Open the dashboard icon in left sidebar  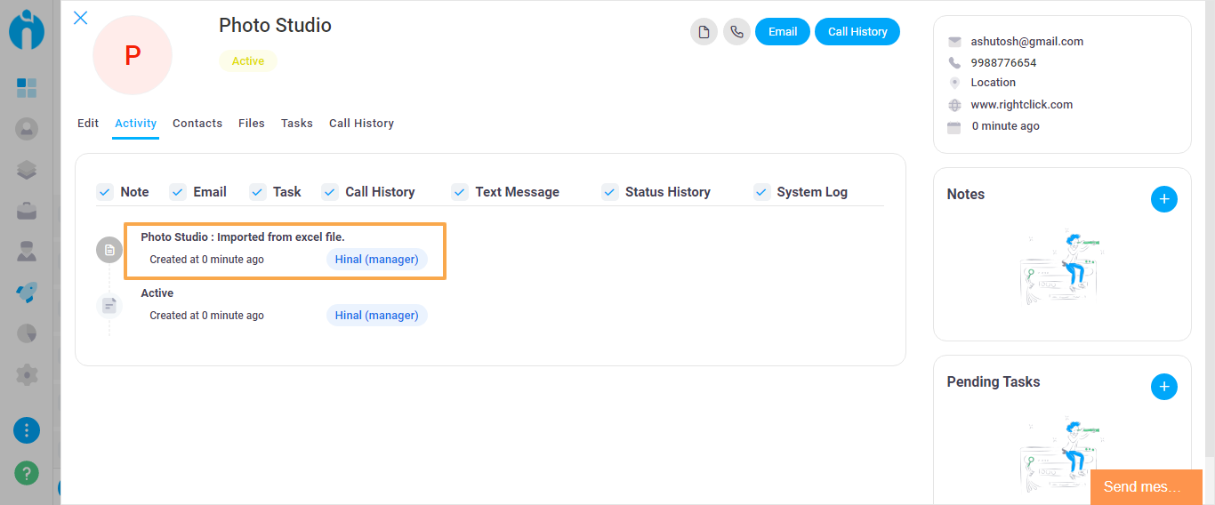(x=27, y=87)
